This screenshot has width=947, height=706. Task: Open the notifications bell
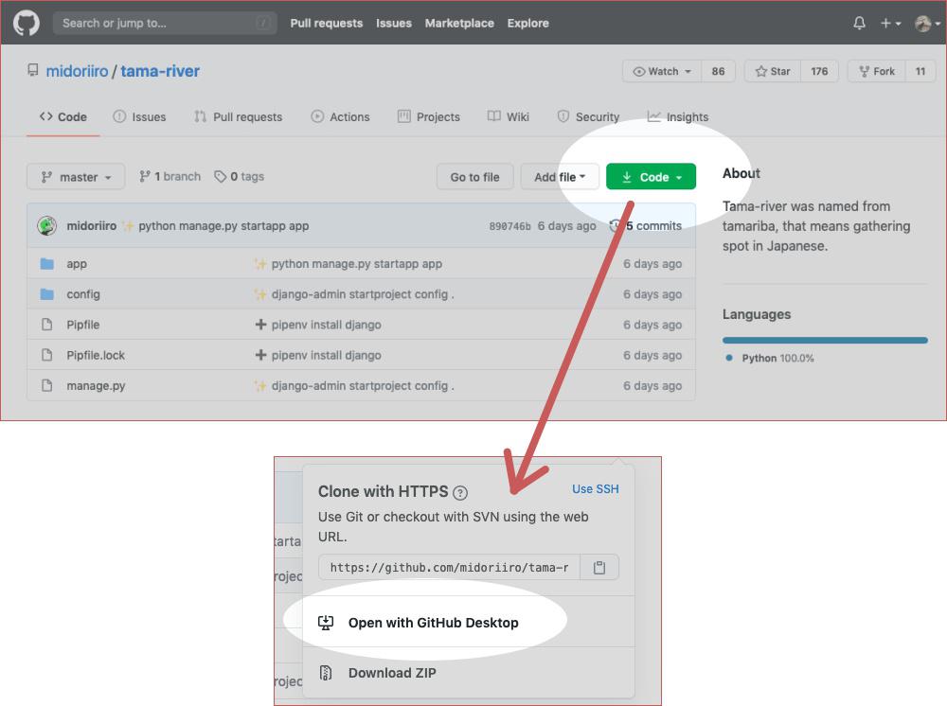(x=859, y=23)
